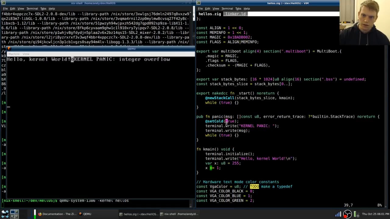Click the VIM terminal window title icon
Image resolution: width=390 pixels, height=219 pixels.
tap(198, 3)
